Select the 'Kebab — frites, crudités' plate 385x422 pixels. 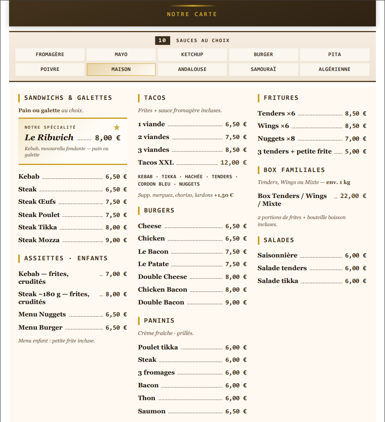[73, 278]
